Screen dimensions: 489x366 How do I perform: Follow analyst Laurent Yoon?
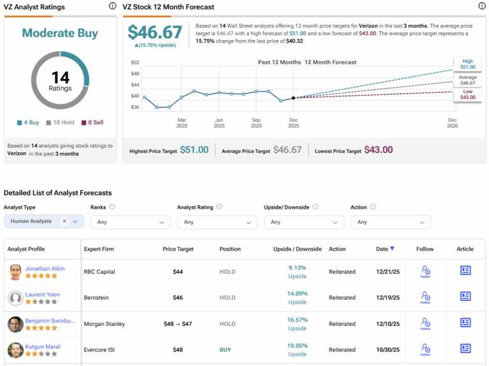[425, 298]
